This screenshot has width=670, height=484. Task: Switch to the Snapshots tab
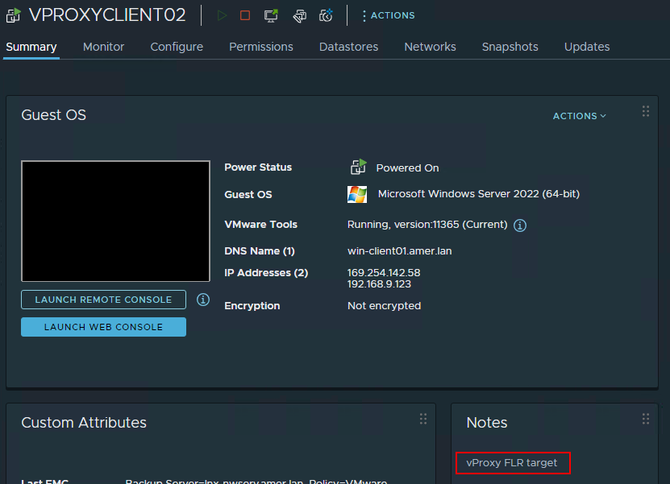[510, 47]
